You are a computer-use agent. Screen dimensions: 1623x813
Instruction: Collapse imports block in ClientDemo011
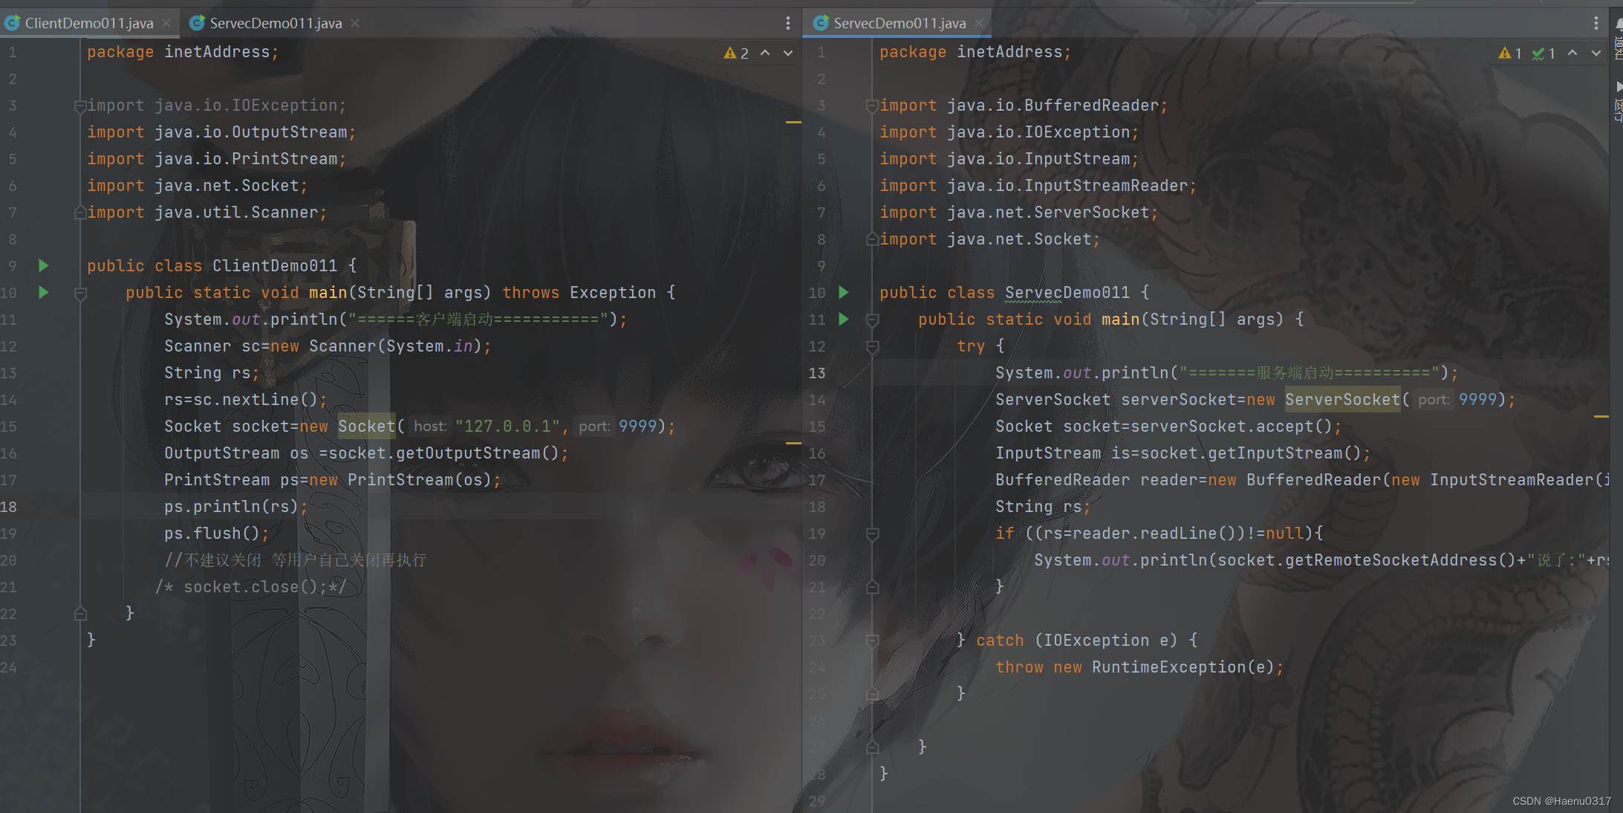tap(80, 106)
